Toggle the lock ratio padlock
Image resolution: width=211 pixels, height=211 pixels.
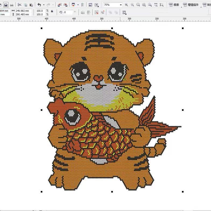pos(52,11)
